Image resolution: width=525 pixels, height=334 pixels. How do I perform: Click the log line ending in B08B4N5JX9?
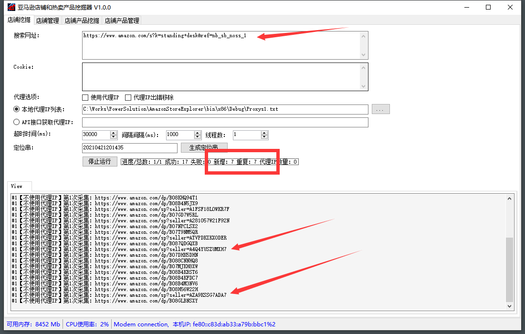click(105, 203)
